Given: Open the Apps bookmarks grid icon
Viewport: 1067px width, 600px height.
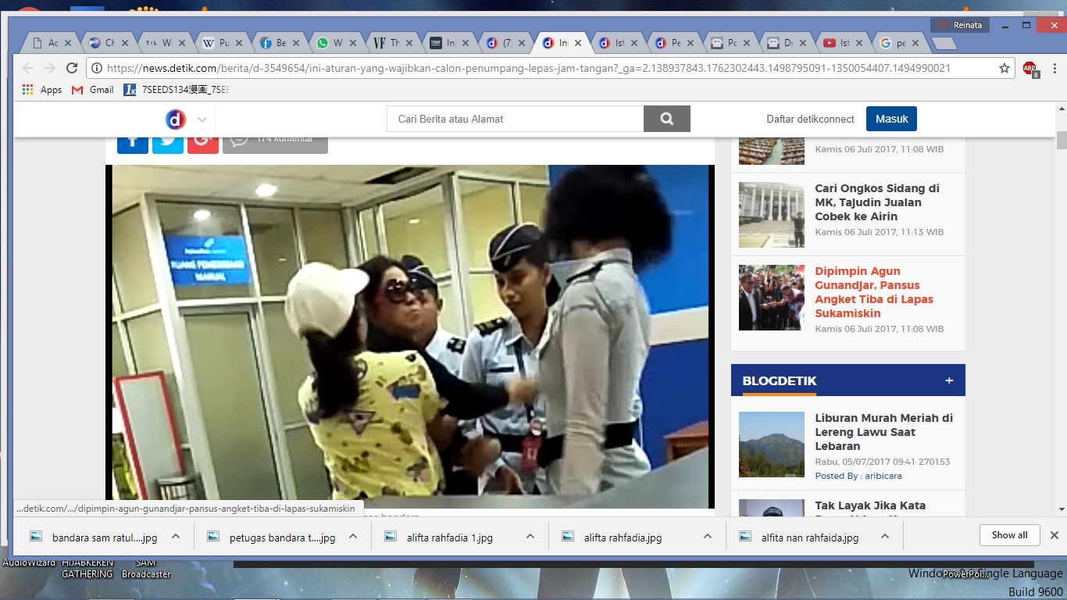Looking at the screenshot, I should pyautogui.click(x=28, y=90).
